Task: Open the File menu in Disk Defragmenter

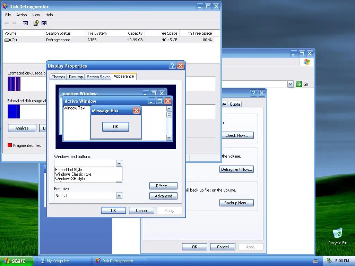Action: click(x=8, y=15)
